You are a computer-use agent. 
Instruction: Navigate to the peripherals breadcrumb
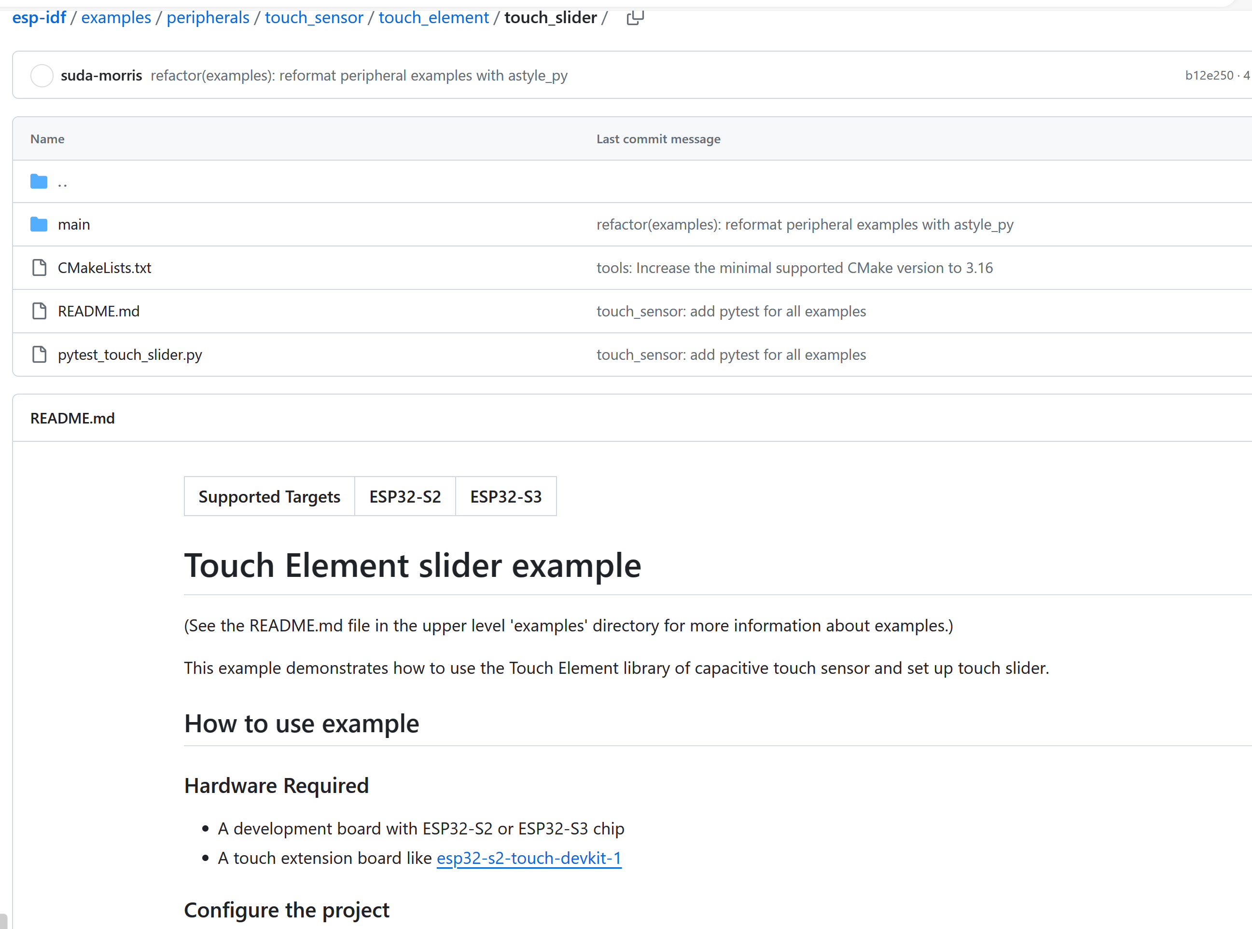click(208, 18)
